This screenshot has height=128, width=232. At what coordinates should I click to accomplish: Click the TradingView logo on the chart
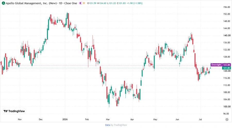tap(14, 111)
